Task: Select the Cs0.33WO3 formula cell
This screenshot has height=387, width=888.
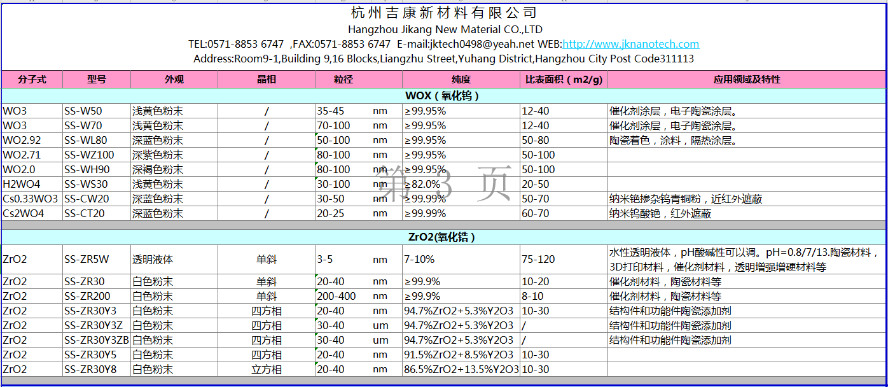Action: (x=32, y=199)
